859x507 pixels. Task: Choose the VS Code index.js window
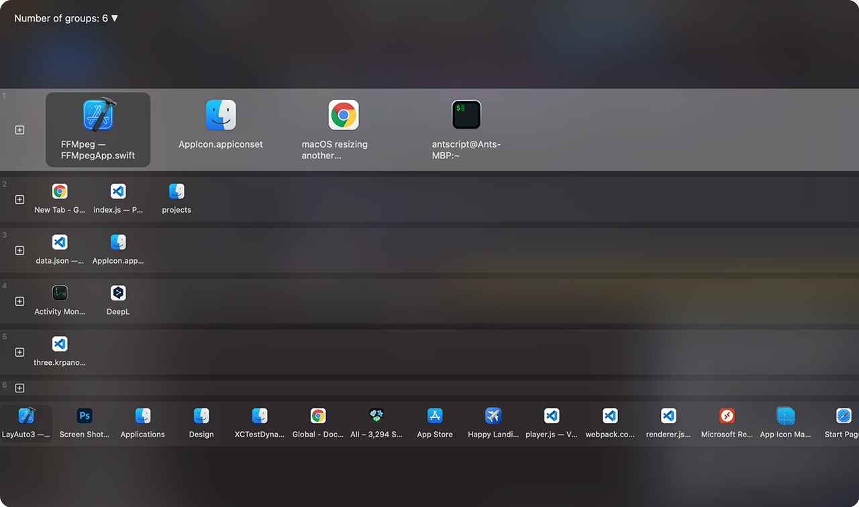118,199
